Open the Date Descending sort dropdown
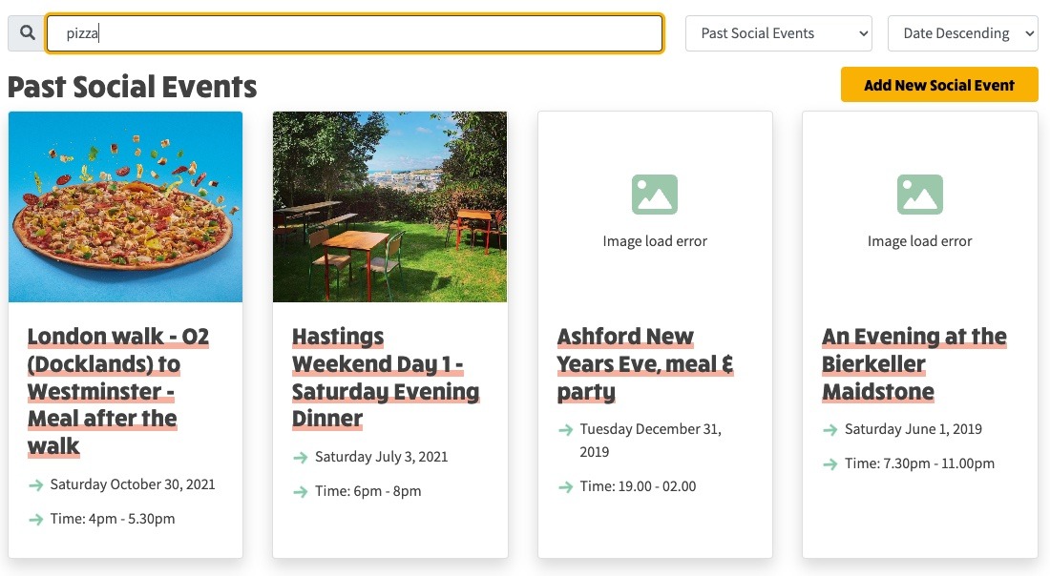Viewport: 1050px width, 576px height. [962, 33]
